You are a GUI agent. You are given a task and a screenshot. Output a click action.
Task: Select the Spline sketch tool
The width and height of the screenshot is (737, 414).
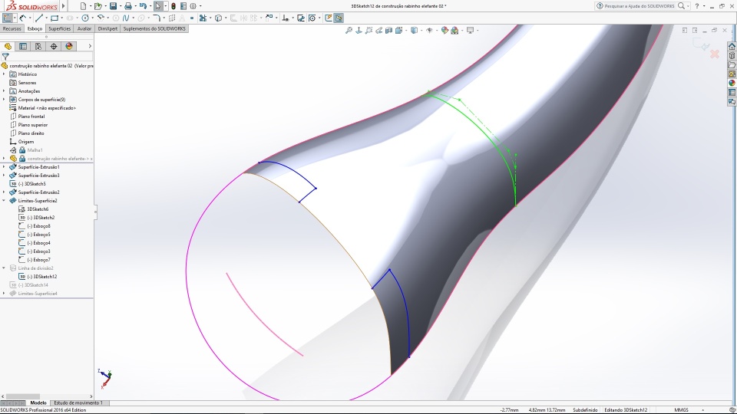click(125, 18)
